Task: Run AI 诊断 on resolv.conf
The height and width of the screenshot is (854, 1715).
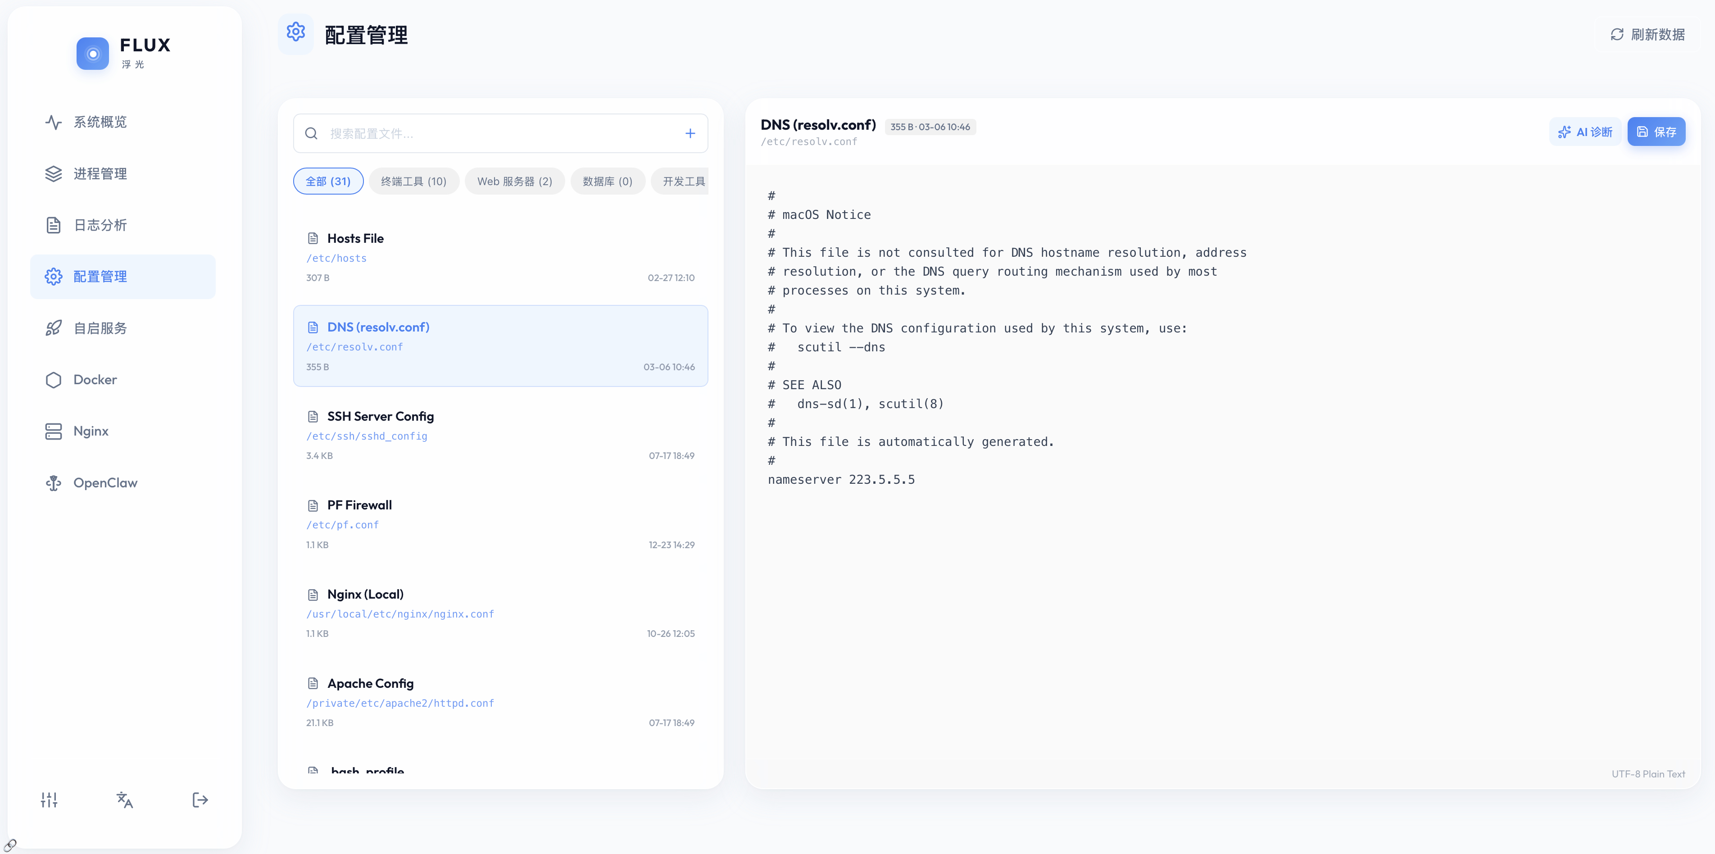Action: click(x=1585, y=131)
